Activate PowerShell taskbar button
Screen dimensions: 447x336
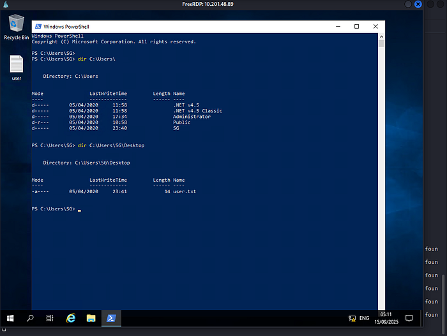tap(111, 318)
